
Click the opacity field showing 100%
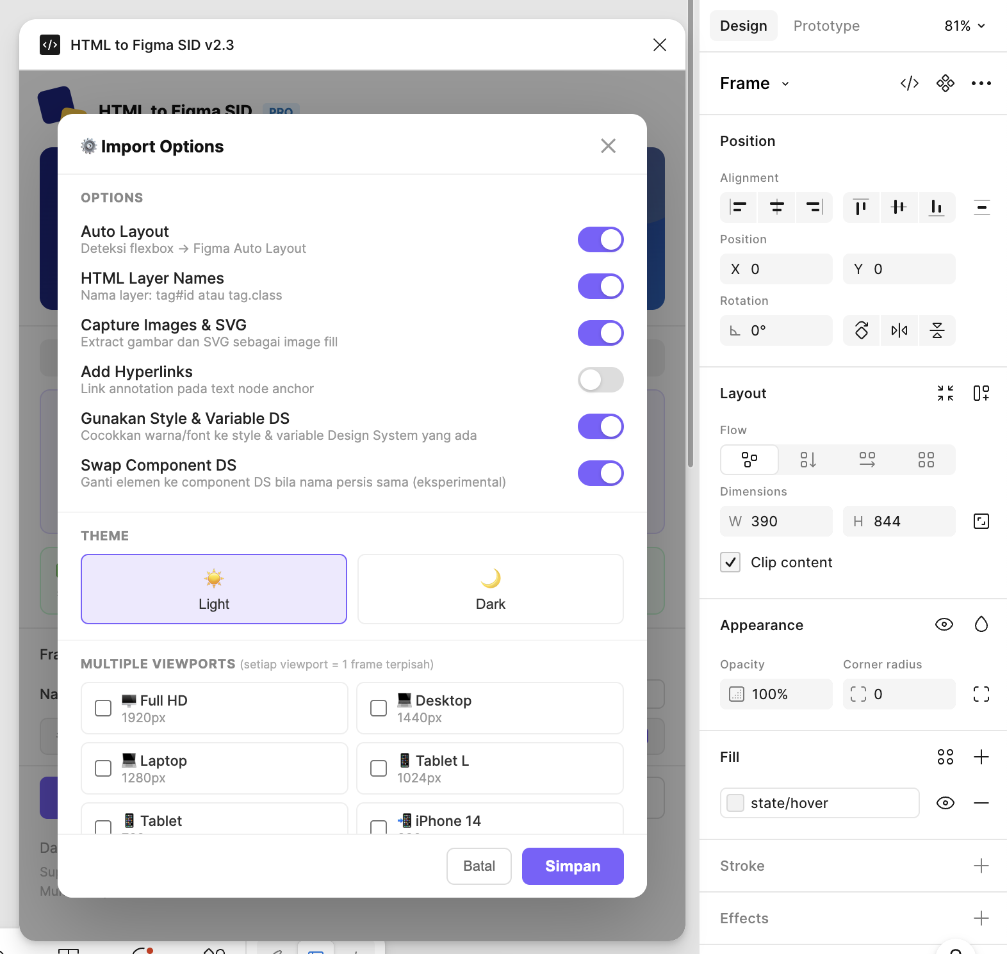pos(776,694)
